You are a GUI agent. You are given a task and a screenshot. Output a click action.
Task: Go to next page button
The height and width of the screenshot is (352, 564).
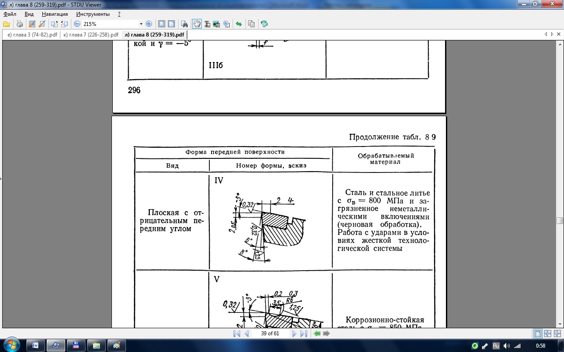pyautogui.click(x=294, y=334)
